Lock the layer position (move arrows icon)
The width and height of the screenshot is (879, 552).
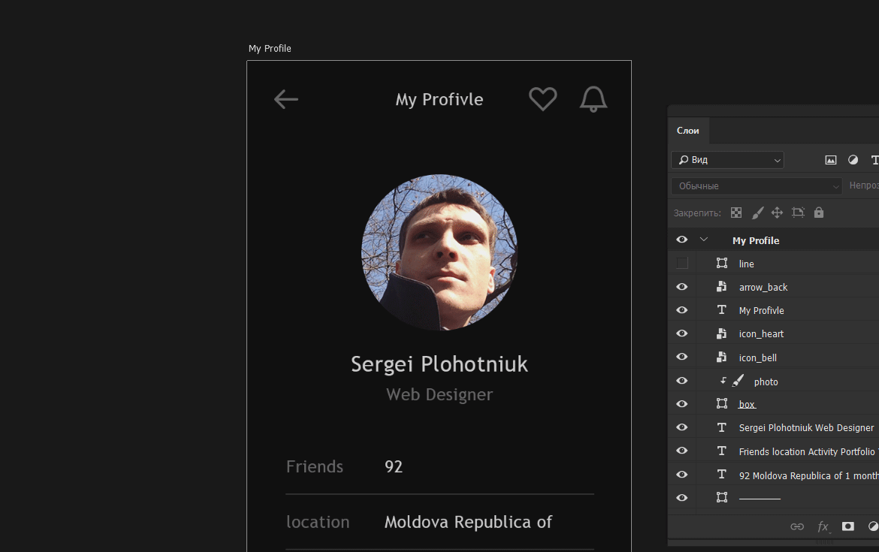click(x=777, y=213)
